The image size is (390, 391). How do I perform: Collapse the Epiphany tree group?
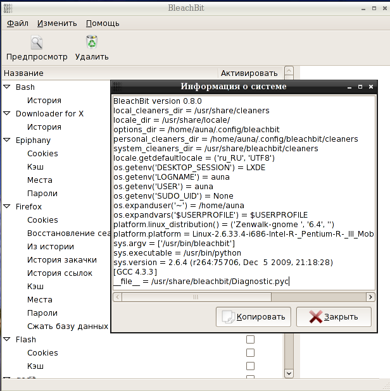coord(7,140)
